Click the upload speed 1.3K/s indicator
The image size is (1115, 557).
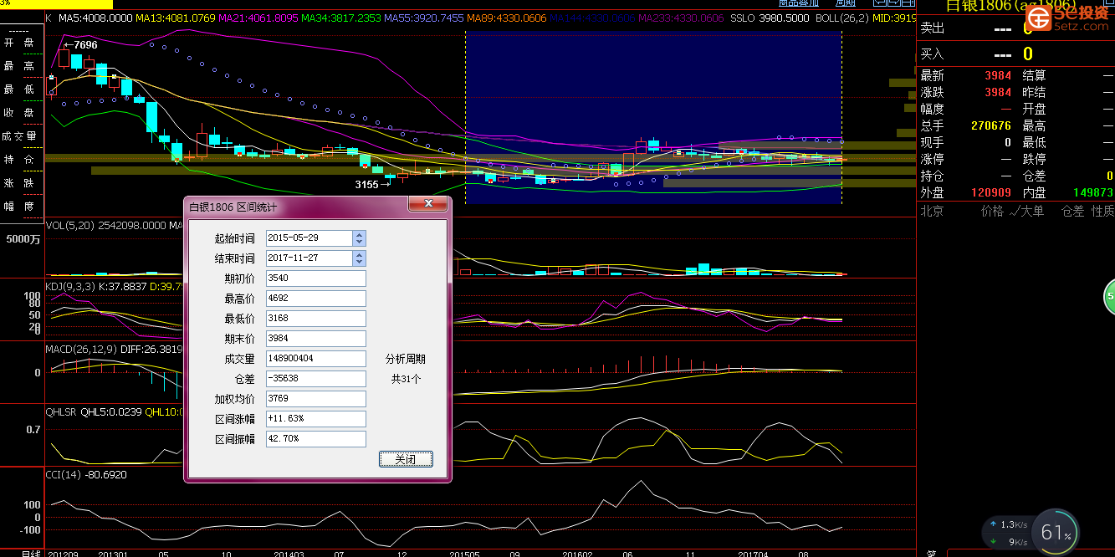pyautogui.click(x=1008, y=524)
